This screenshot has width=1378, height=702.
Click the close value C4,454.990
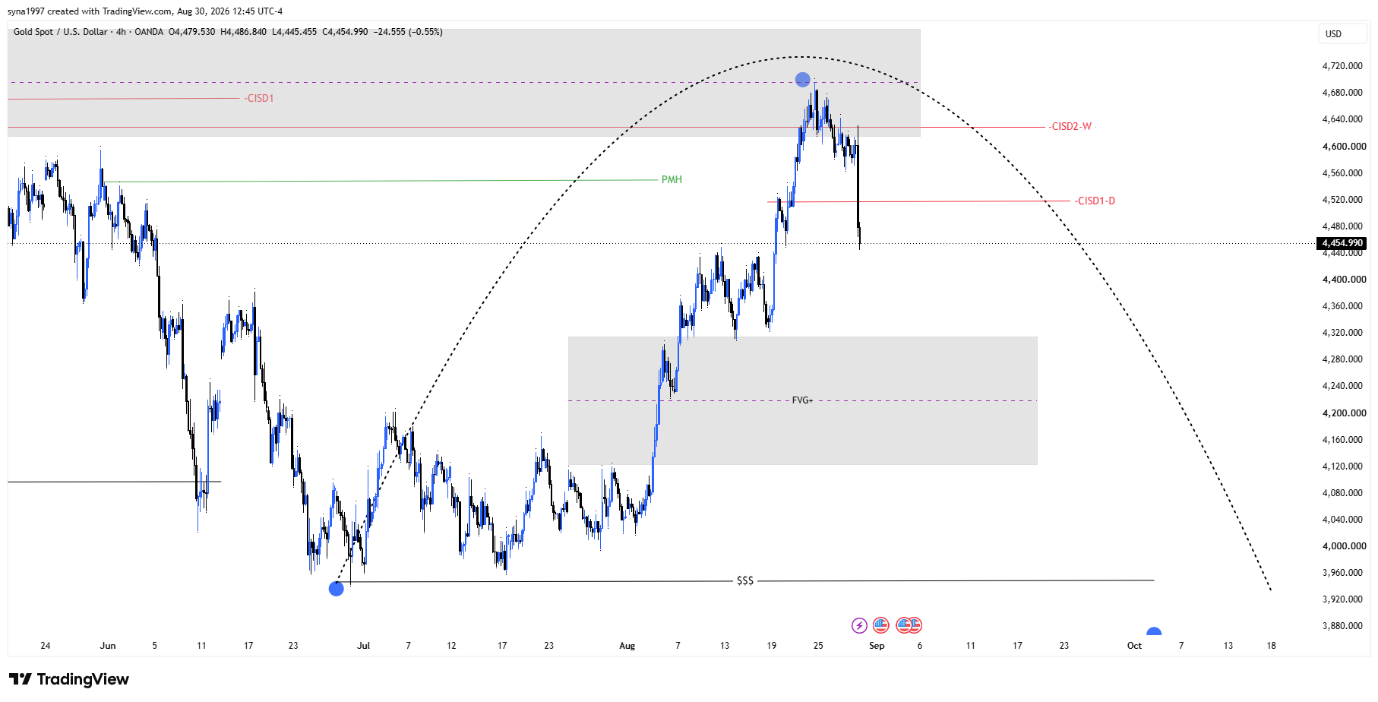click(x=345, y=32)
